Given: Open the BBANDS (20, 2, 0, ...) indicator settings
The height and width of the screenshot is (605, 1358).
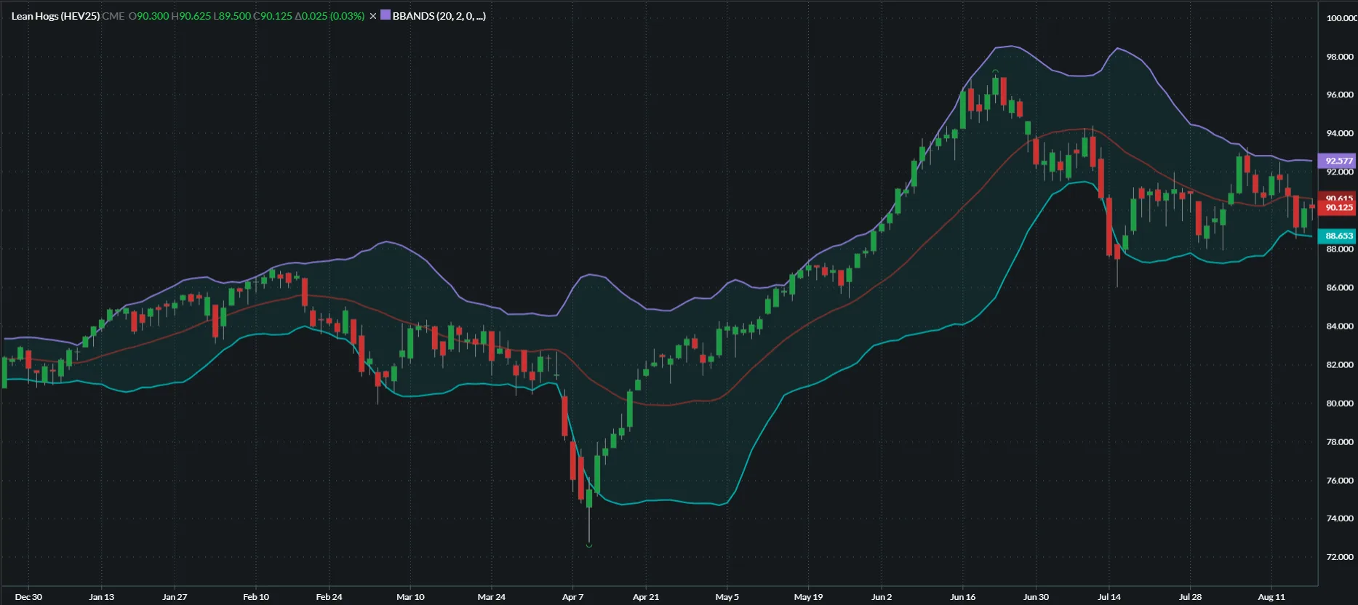Looking at the screenshot, I should click(x=439, y=16).
